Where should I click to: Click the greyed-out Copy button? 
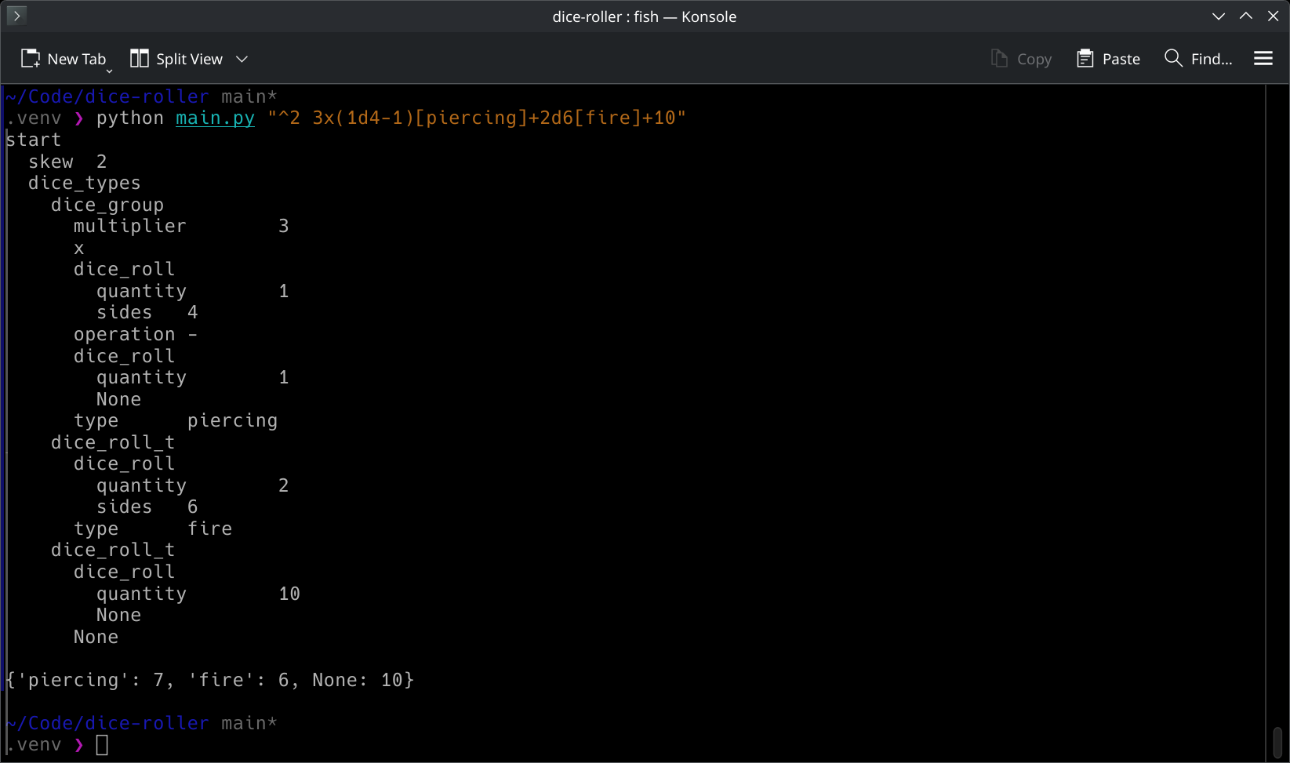1021,59
